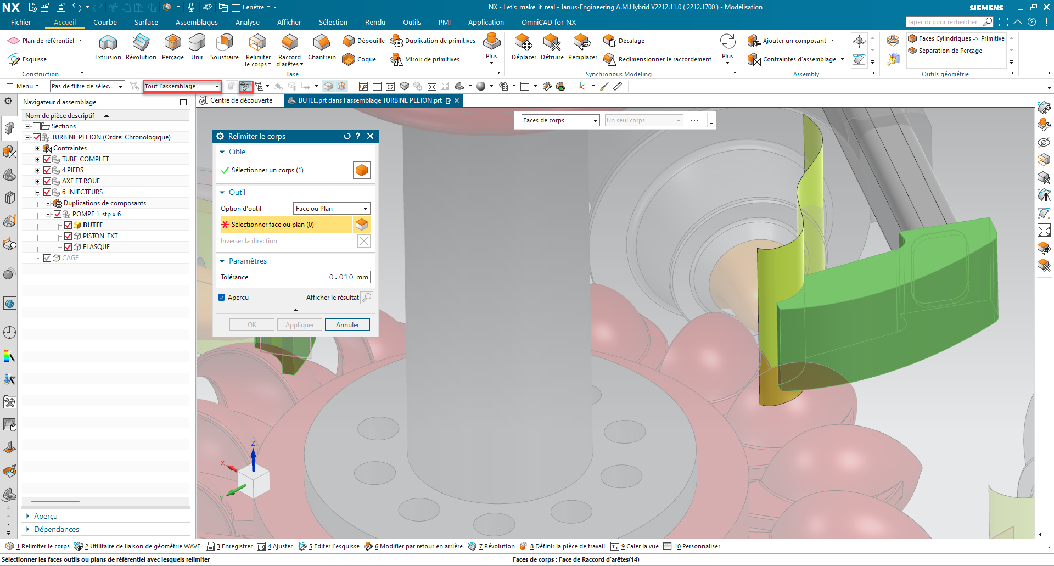Click 3 Enregistrer shortcut
Viewport: 1054px width, 566px height.
(229, 546)
